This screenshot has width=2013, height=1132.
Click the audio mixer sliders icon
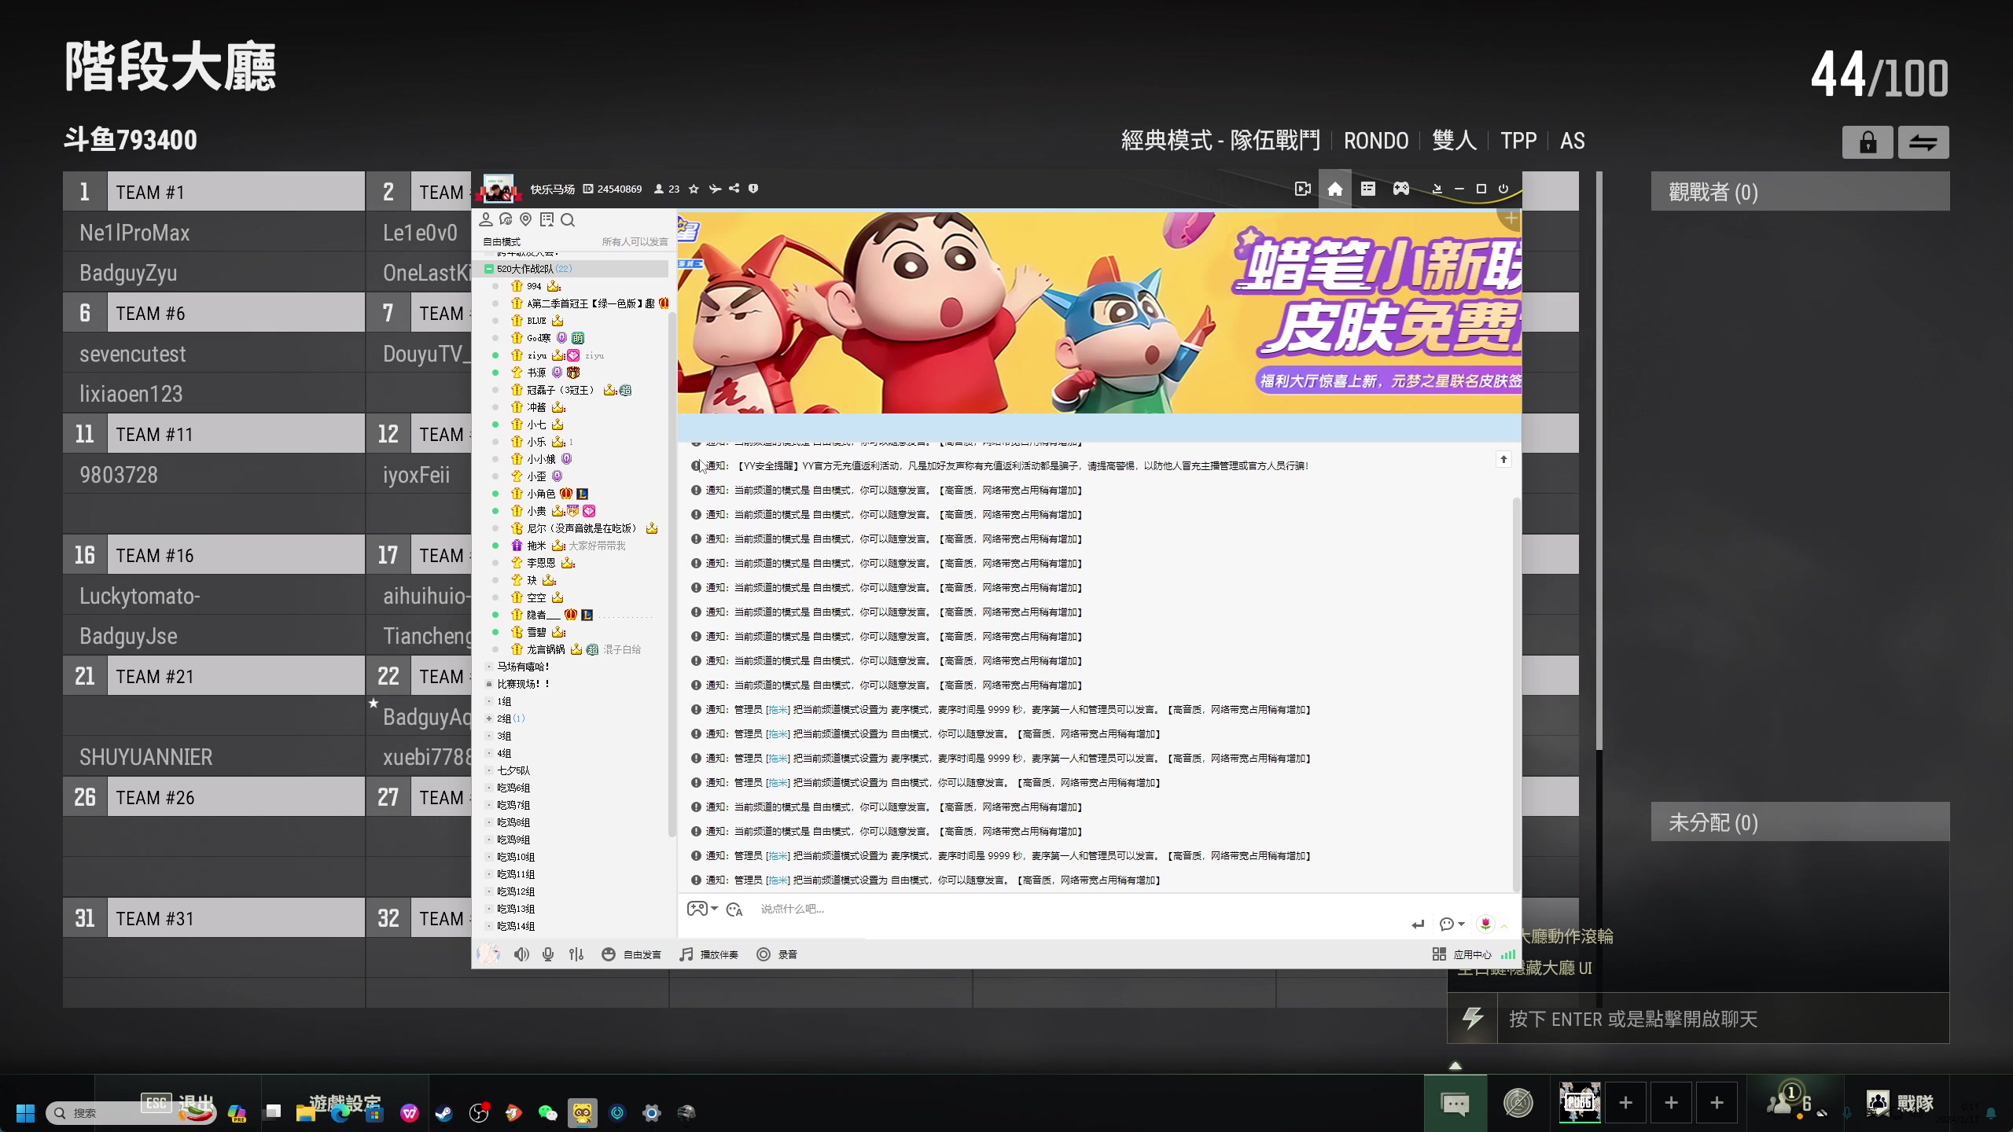(576, 954)
